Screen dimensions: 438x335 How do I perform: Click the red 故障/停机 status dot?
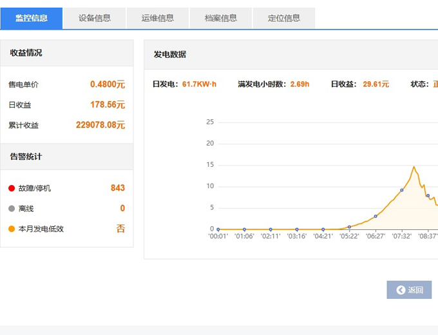12,188
